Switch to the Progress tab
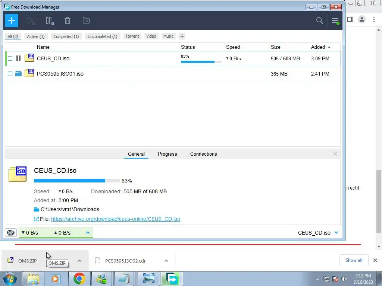Screen dimensions: 382x286 coord(167,154)
